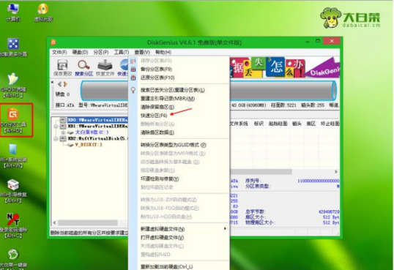Click the tree scrollbar left arrow

[54, 222]
